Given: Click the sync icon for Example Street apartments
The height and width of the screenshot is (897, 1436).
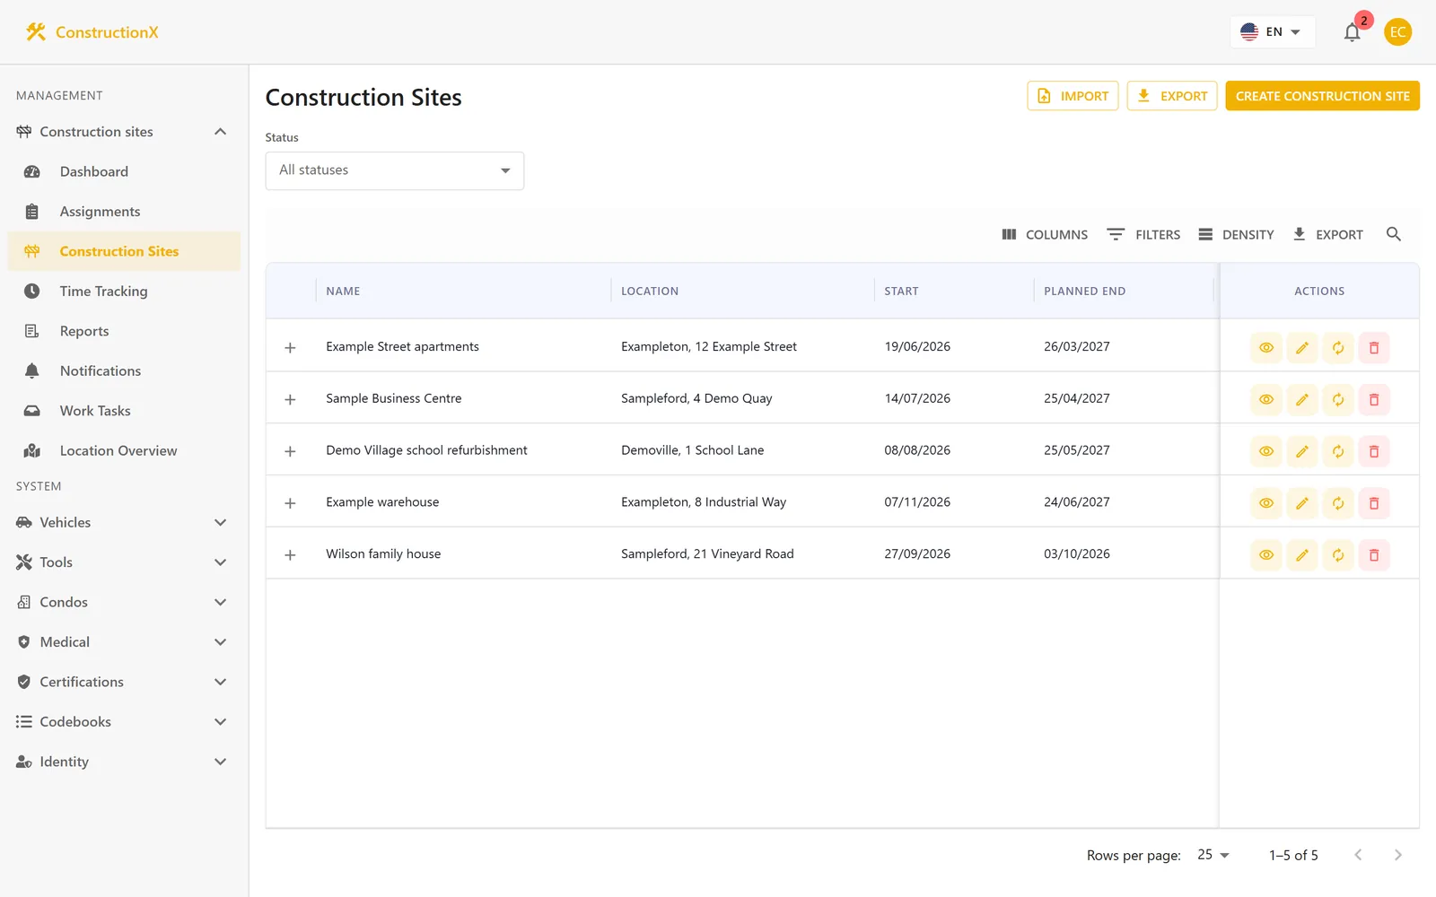Looking at the screenshot, I should (1338, 348).
